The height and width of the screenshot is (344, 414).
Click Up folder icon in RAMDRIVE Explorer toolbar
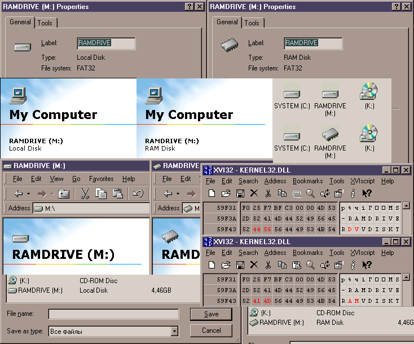coord(64,194)
